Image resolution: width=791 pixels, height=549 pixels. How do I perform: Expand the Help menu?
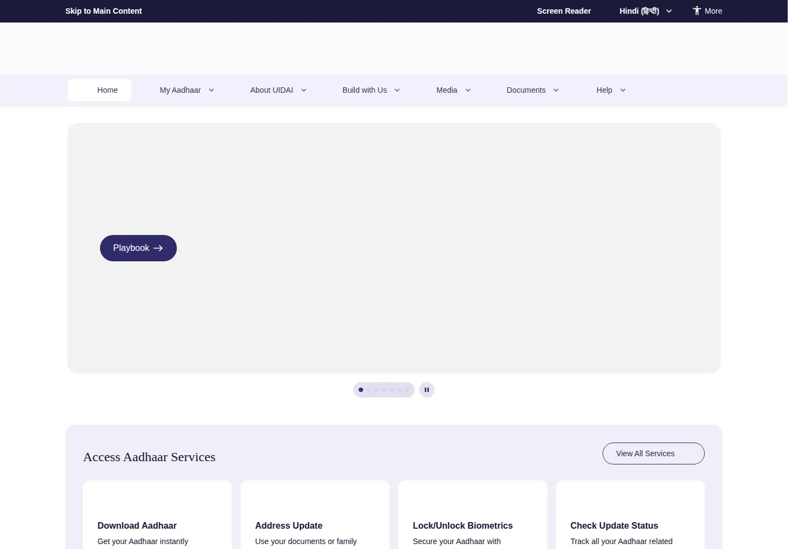tap(611, 90)
